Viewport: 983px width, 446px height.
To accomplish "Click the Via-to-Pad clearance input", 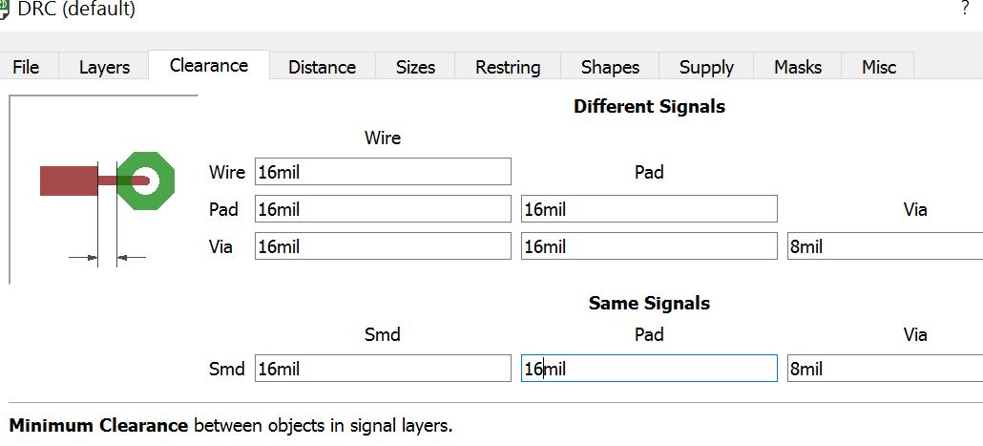I will [x=649, y=246].
